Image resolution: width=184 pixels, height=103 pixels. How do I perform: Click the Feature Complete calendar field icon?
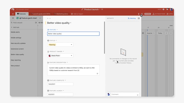pos(48,80)
